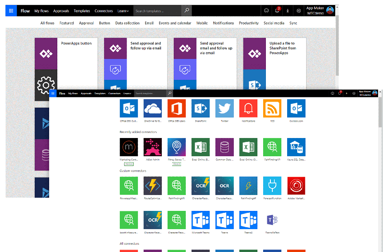Choose the Twitter connector

click(x=224, y=108)
